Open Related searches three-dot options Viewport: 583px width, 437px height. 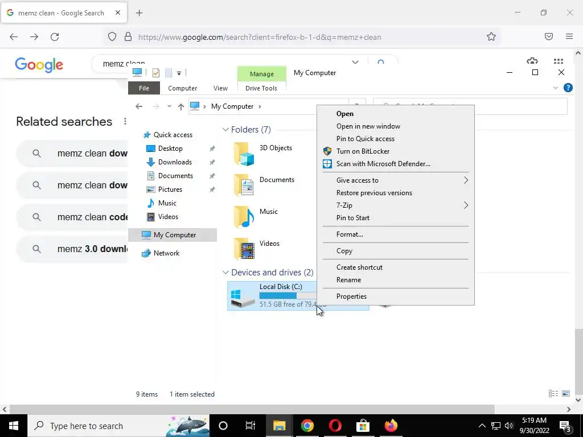click(x=125, y=122)
